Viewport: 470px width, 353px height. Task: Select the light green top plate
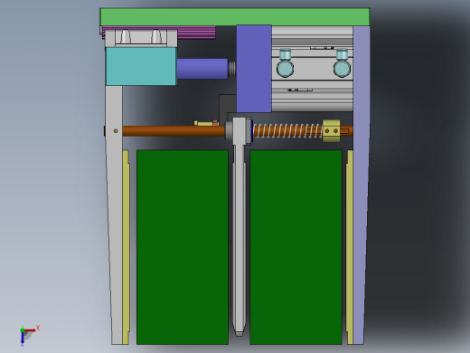pyautogui.click(x=235, y=17)
